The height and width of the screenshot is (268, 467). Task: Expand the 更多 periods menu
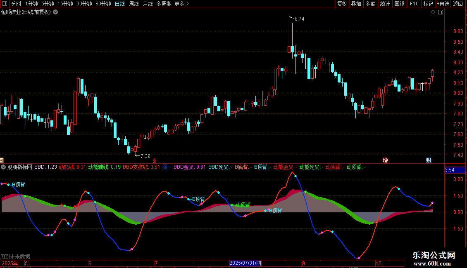182,4
